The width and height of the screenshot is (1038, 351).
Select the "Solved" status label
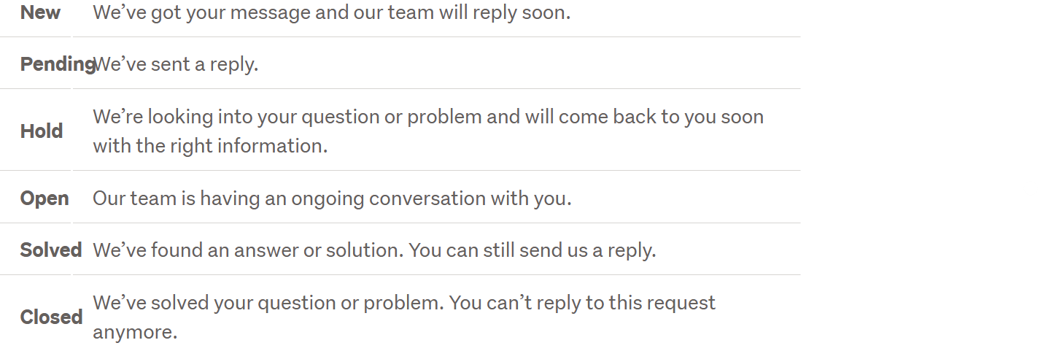[50, 250]
